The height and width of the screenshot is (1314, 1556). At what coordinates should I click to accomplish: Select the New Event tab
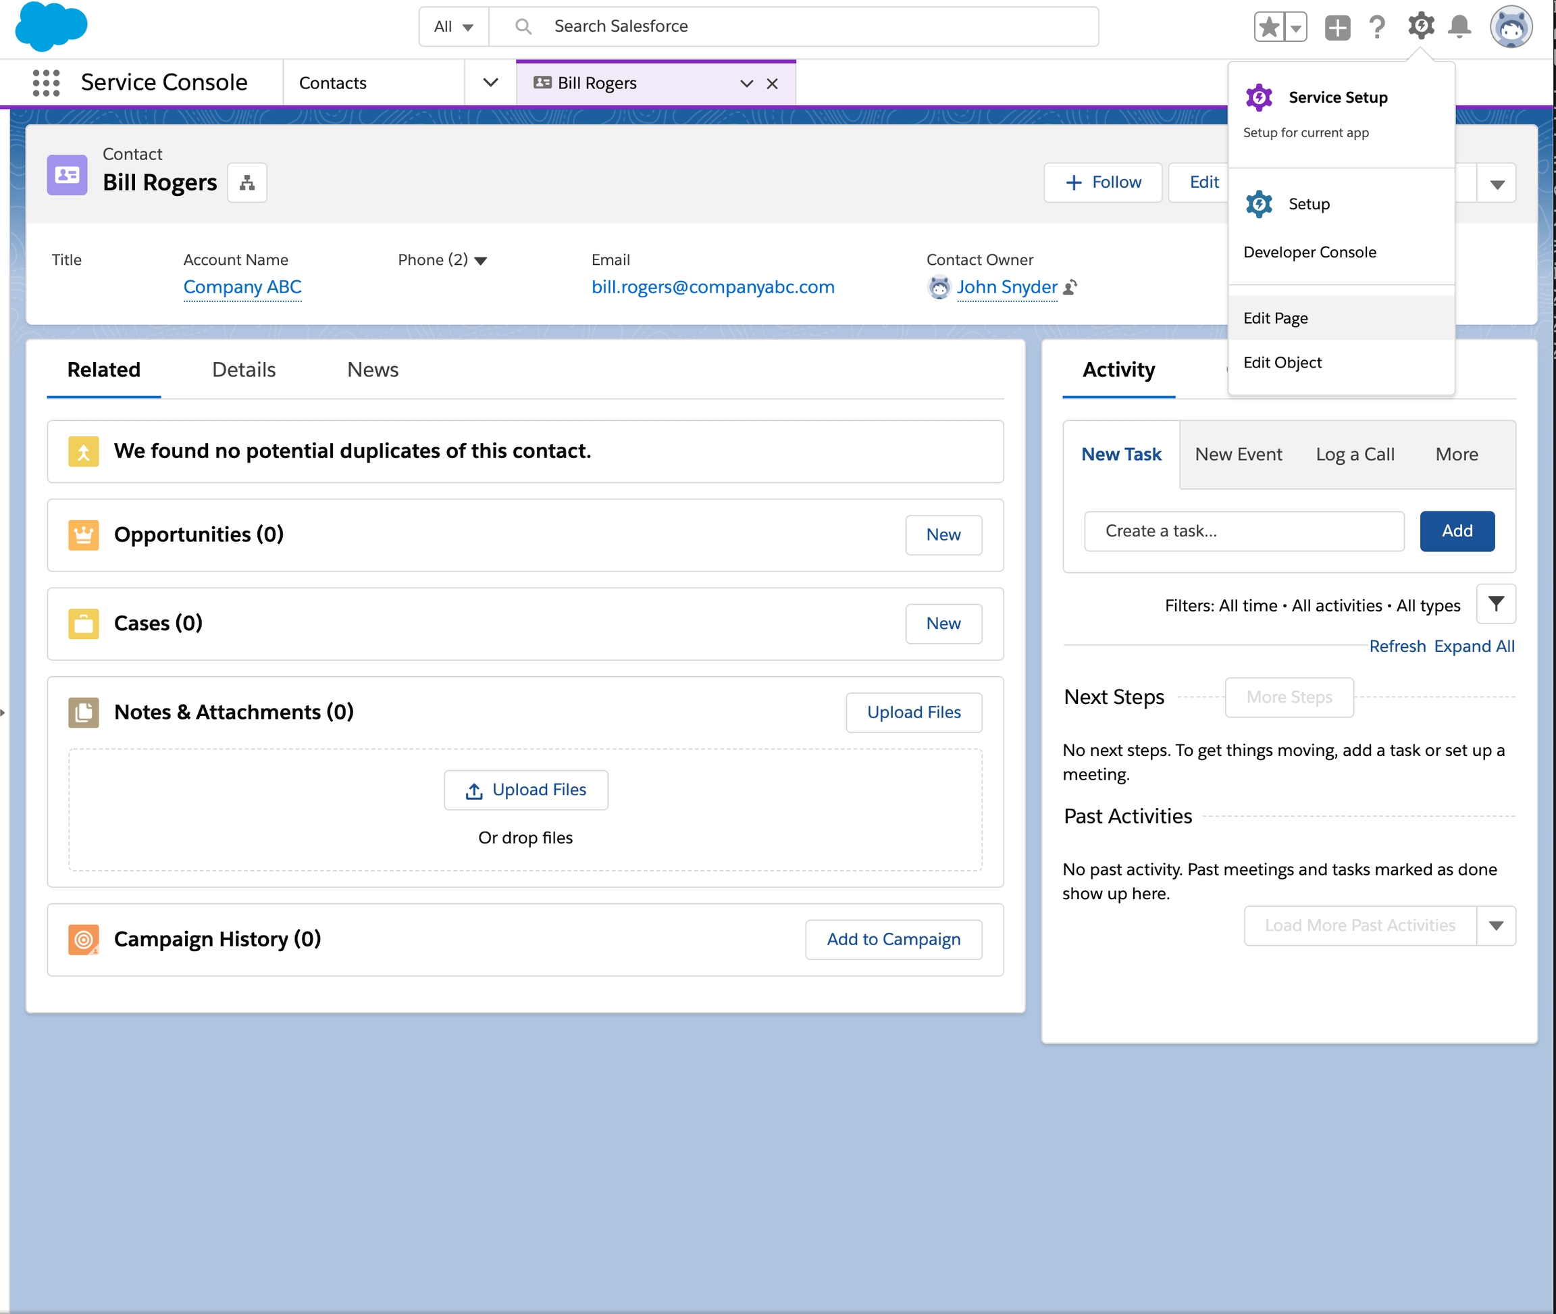[1238, 455]
